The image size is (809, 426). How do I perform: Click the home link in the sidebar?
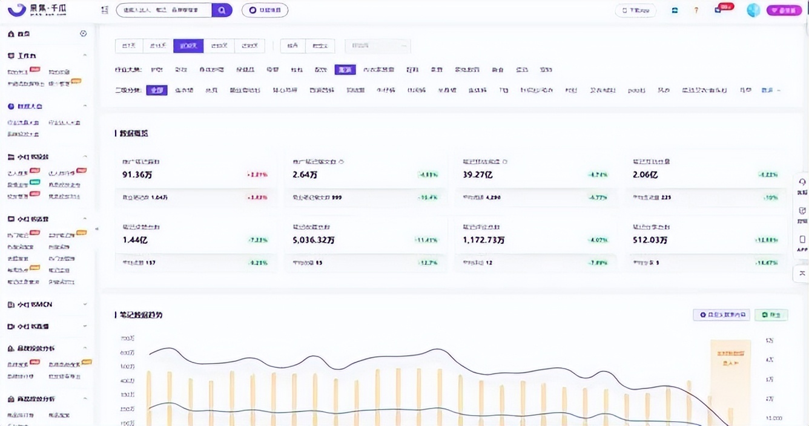tap(24, 34)
